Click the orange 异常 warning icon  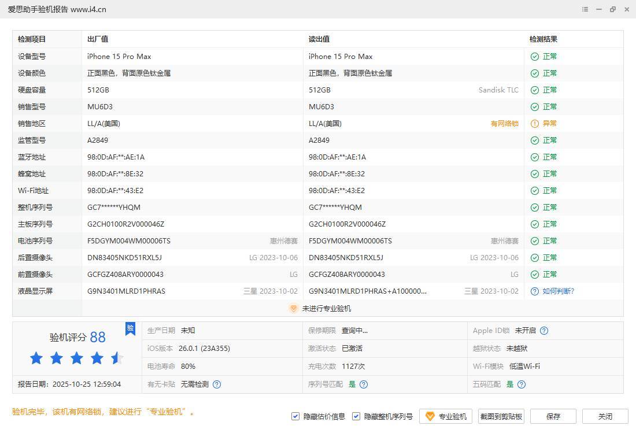[535, 124]
